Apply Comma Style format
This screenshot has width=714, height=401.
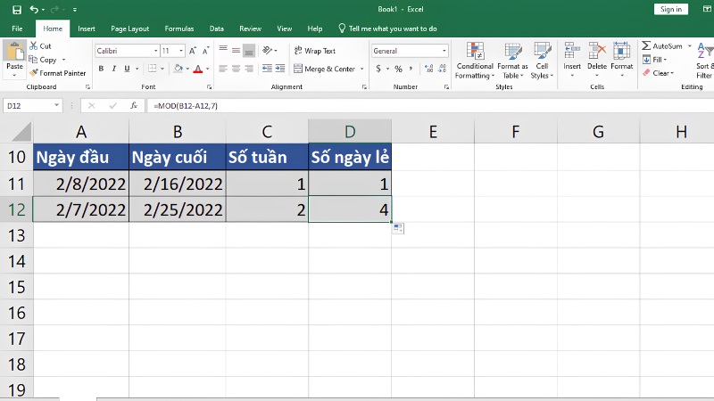pos(411,69)
